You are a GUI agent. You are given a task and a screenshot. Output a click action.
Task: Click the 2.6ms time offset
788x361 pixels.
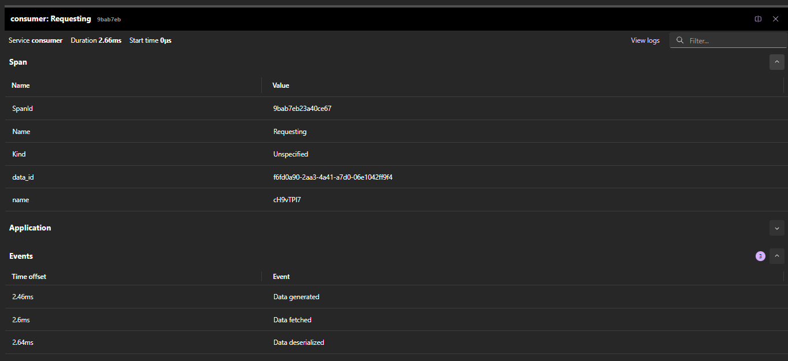(21, 320)
